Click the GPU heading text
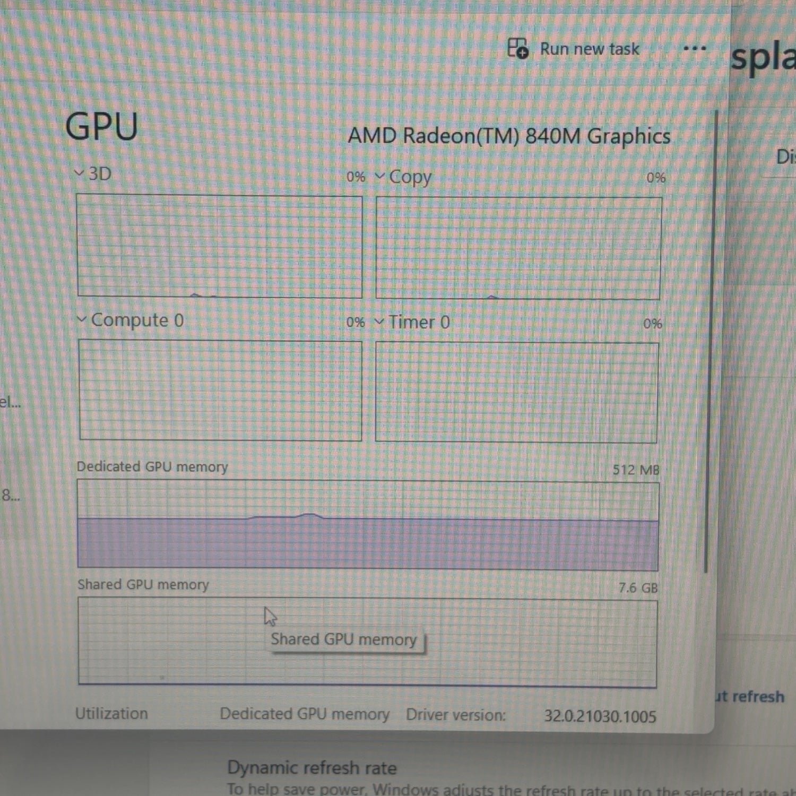This screenshot has width=796, height=796. pos(102,127)
